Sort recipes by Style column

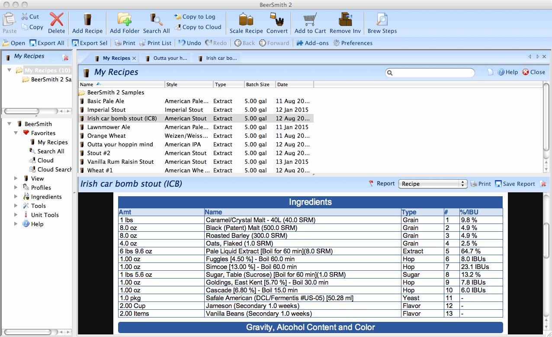coord(189,84)
